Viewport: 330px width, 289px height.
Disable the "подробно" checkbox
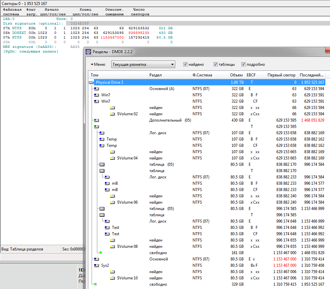243,64
